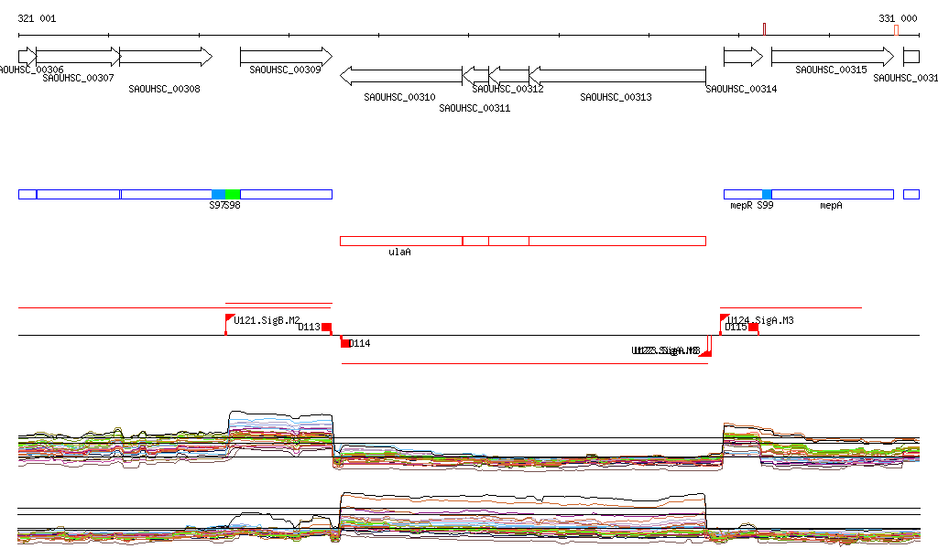Click the SAOUHSC_00308 gene arrow
This screenshot has width=938, height=559.
[166, 57]
